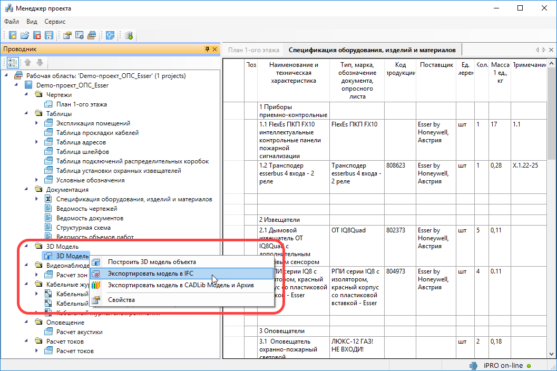Click the table icon of Таблица шлейфов
This screenshot has width=557, height=371.
(48, 152)
